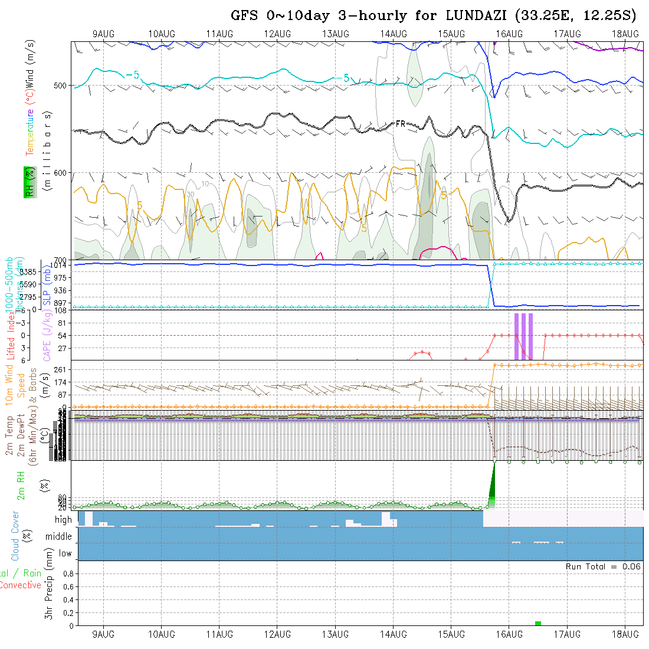The width and height of the screenshot is (649, 649).
Task: Click the 18AUG label on the top axis
Action: click(625, 34)
